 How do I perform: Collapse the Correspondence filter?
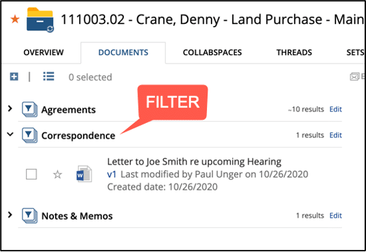[x=10, y=134]
